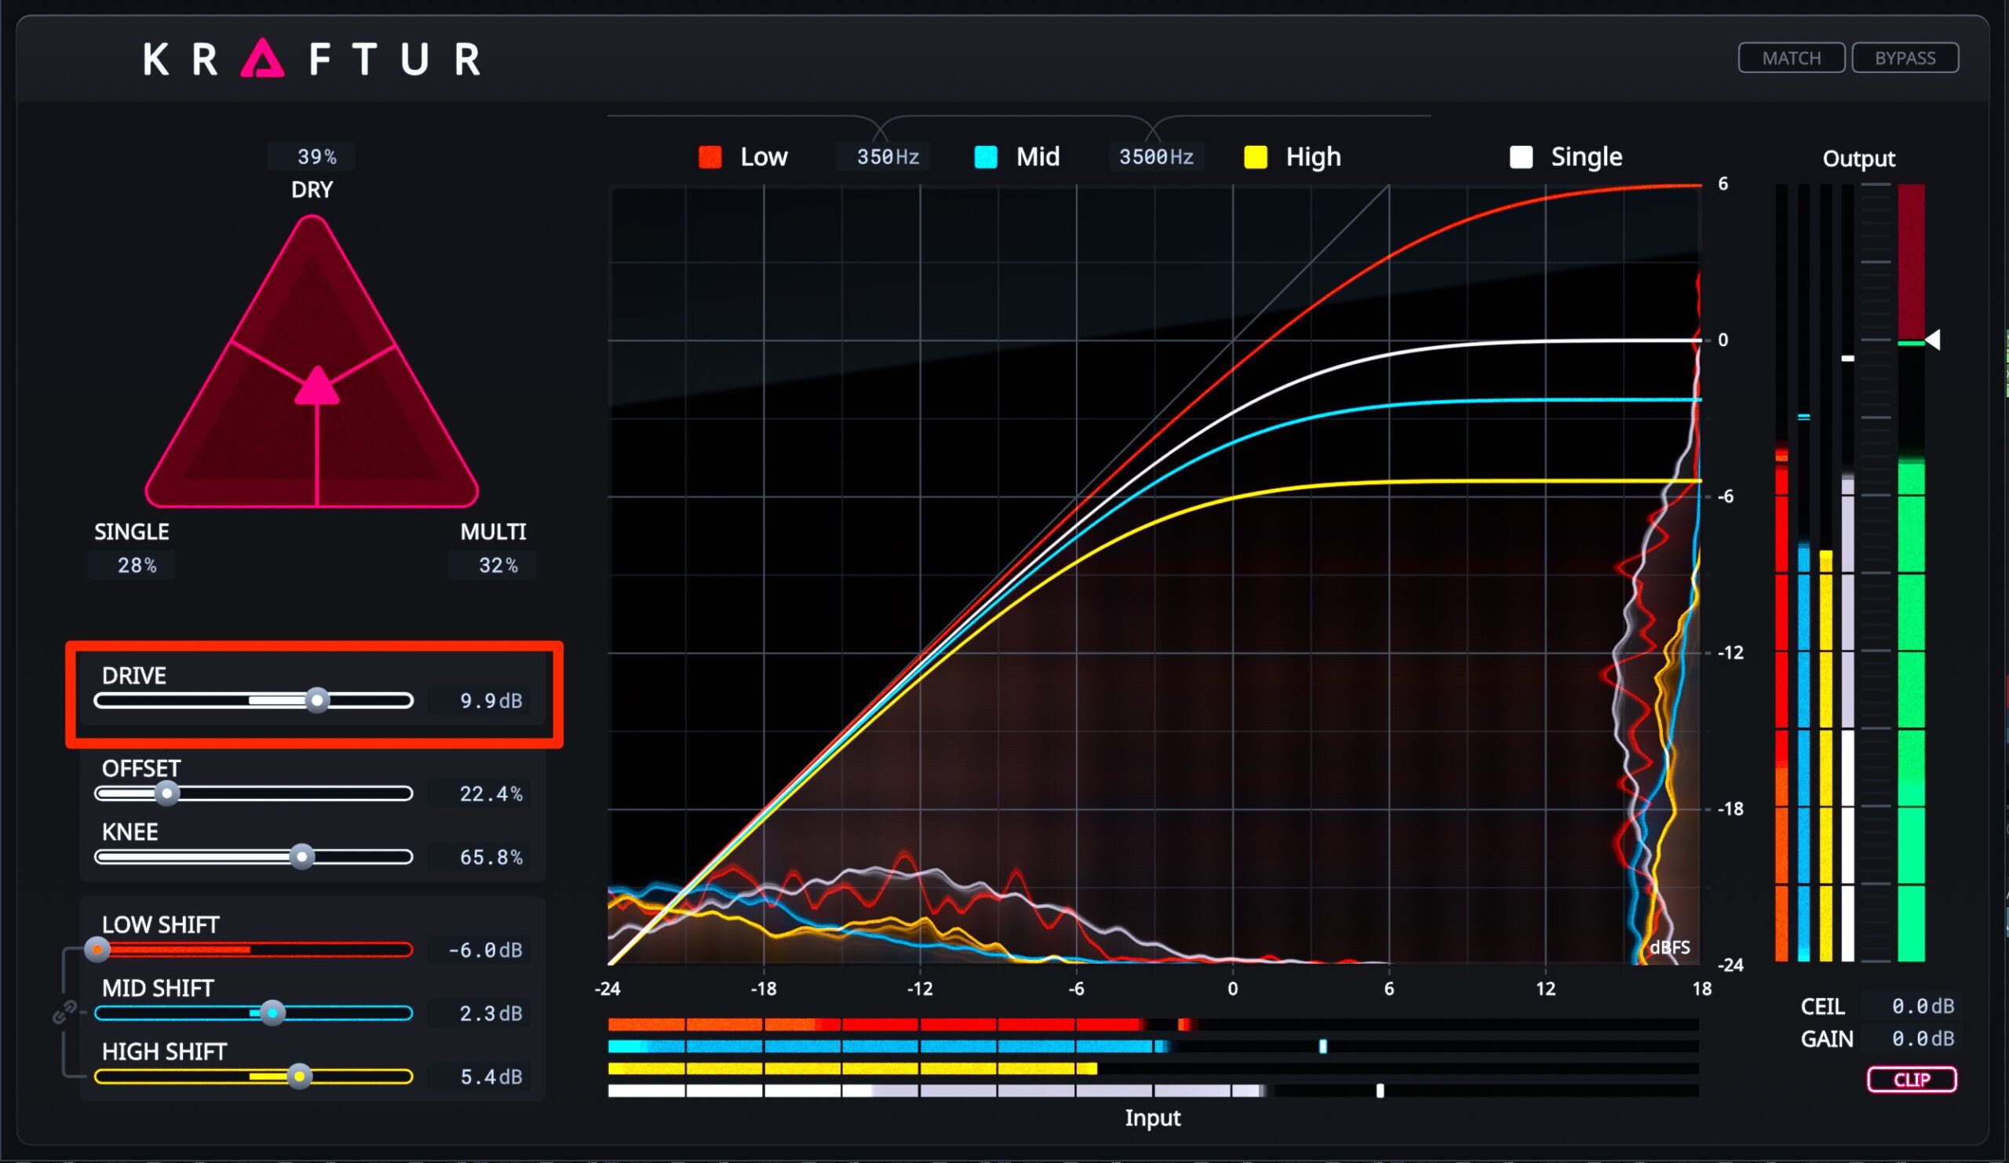The image size is (2009, 1163).
Task: Click the peak marker on Single input meter
Action: click(1380, 1091)
